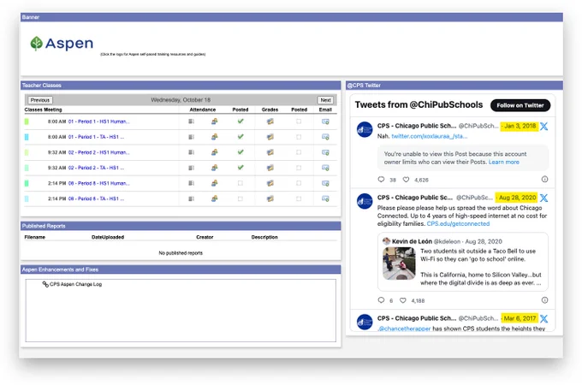Email the 9:32 AM Period 2 HS1 Human class
Screen dimensions: 582x385
(325, 152)
